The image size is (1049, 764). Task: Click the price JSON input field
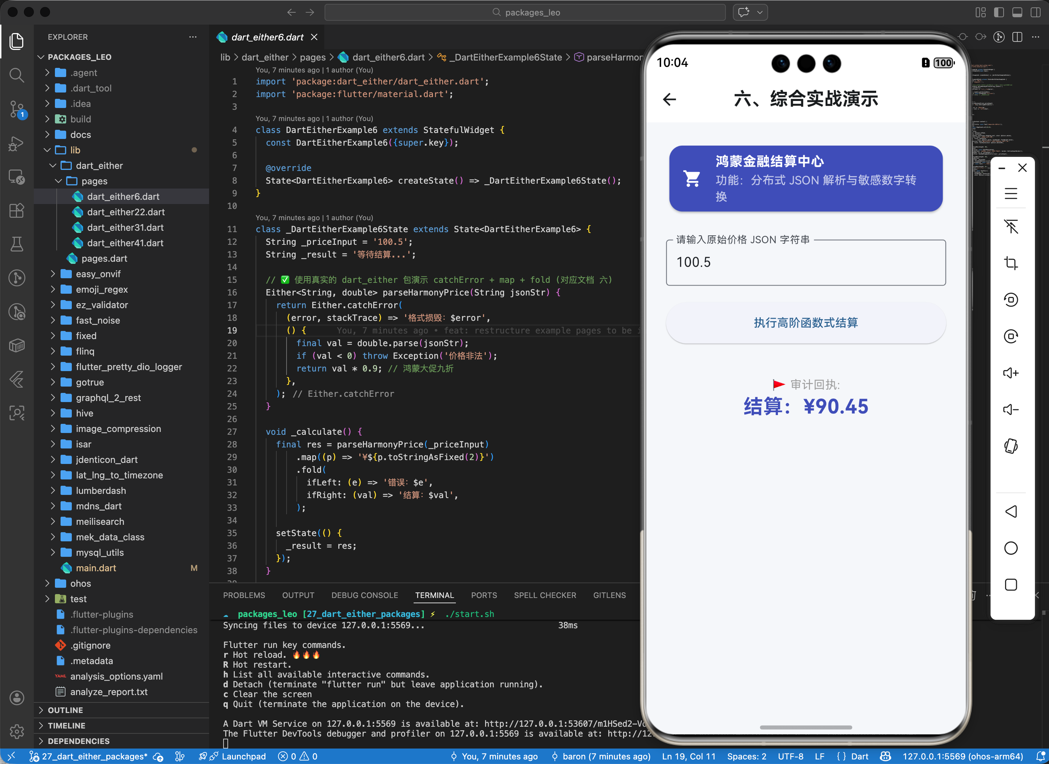805,262
